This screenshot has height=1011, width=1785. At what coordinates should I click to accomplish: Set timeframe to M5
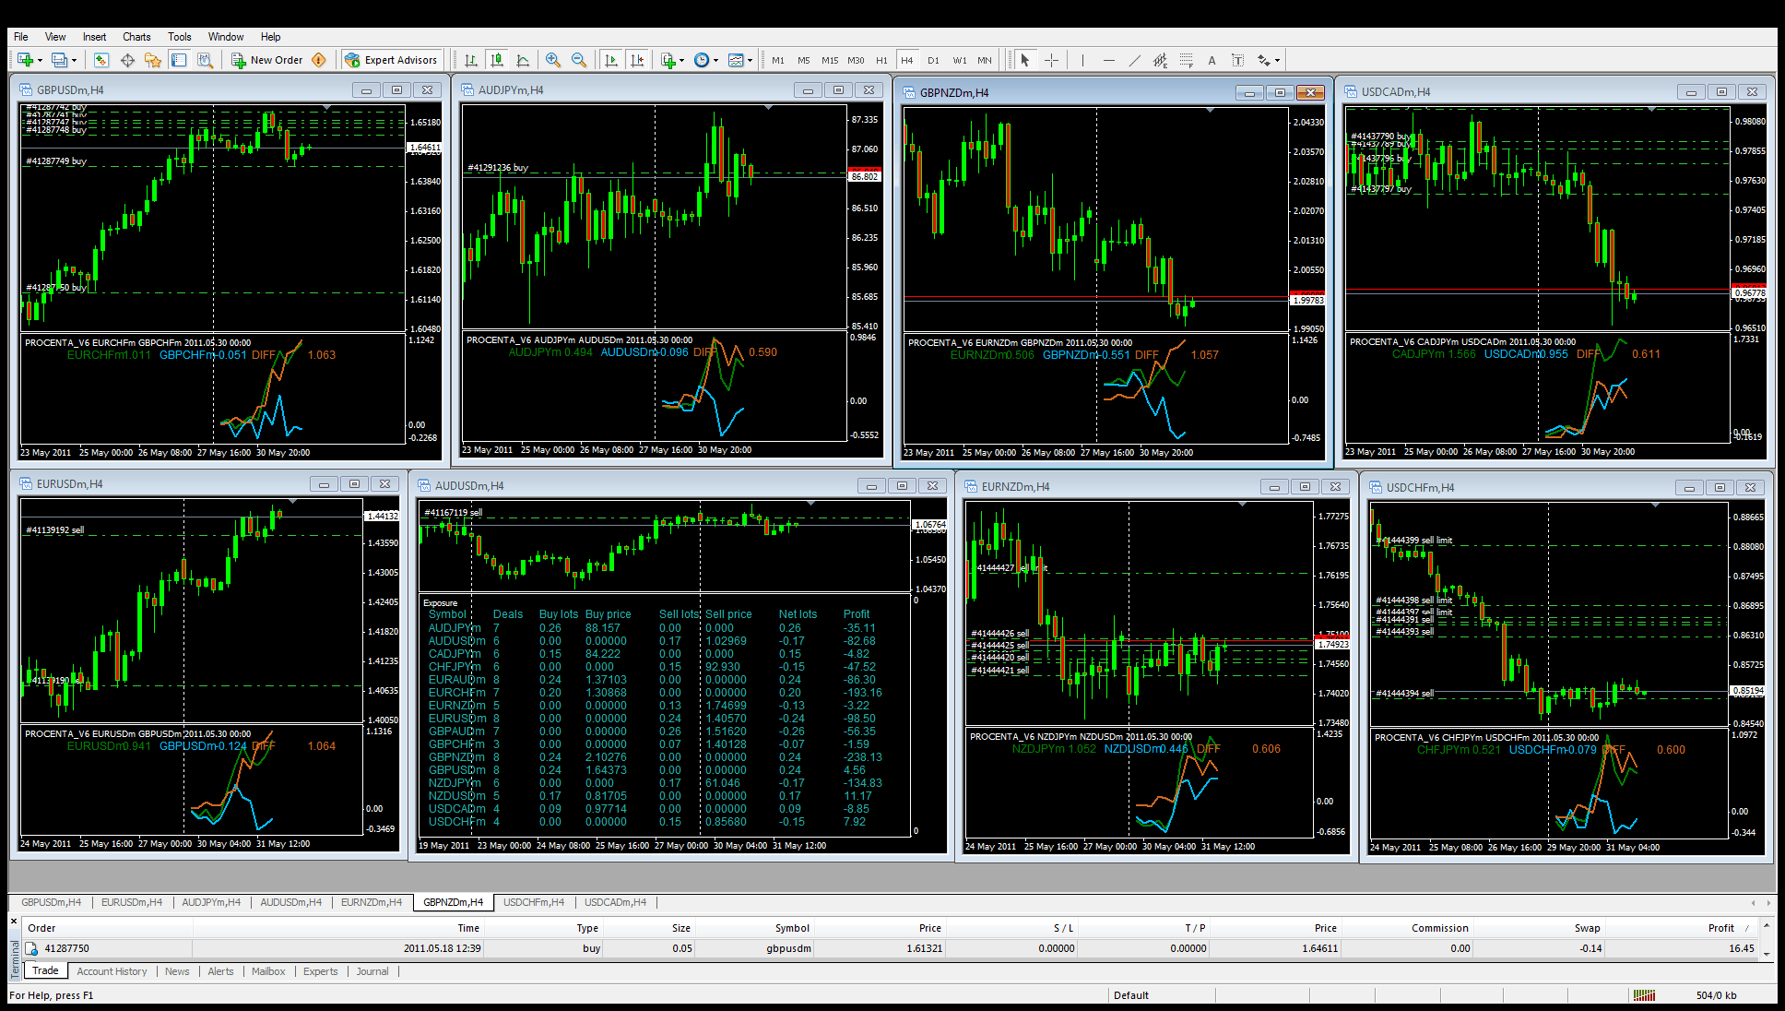[804, 60]
